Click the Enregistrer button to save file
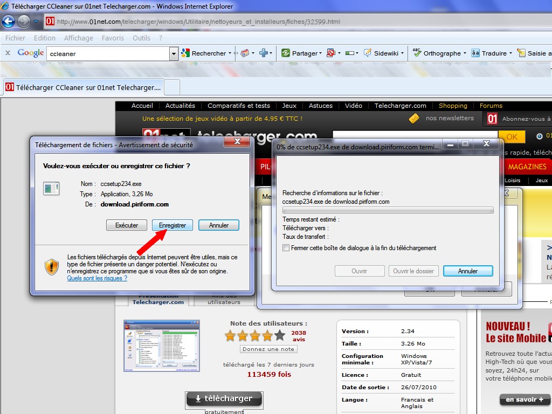The image size is (552, 414). click(172, 225)
